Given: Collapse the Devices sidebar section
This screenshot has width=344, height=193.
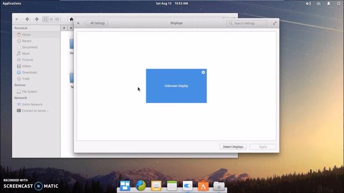Looking at the screenshot, I should point(20,85).
